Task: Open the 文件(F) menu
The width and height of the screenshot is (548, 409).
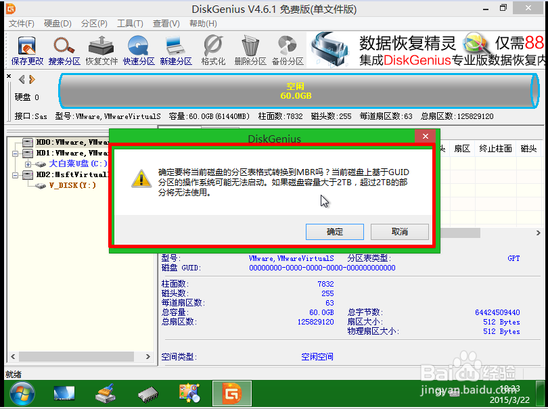Action: point(22,24)
